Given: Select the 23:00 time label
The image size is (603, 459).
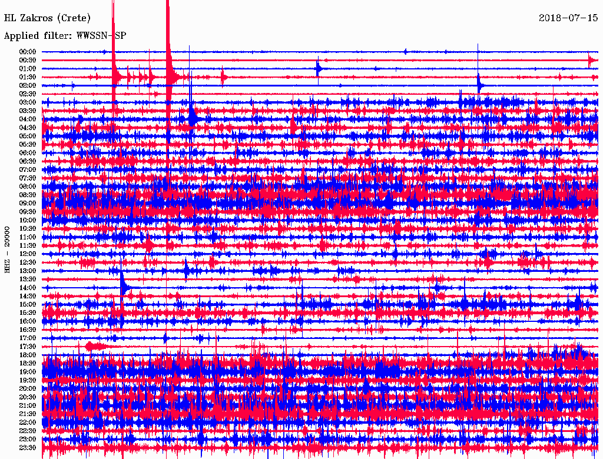Looking at the screenshot, I should click(x=28, y=440).
